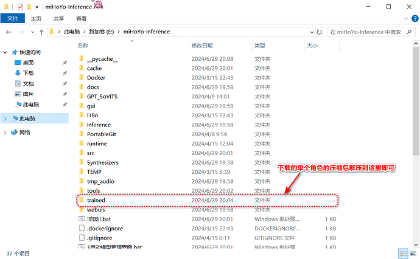Switch to details view layout

pos(403,254)
